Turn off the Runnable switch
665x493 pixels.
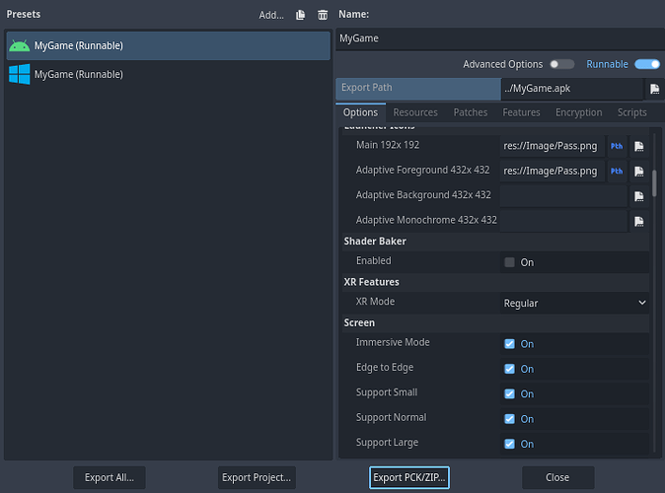click(x=647, y=64)
